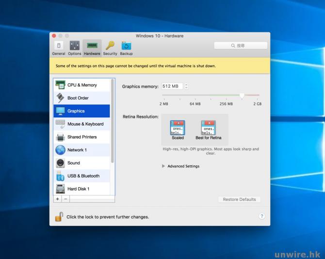Image resolution: width=325 pixels, height=259 pixels.
Task: Select CPU & Memory in the list
Action: pos(81,85)
